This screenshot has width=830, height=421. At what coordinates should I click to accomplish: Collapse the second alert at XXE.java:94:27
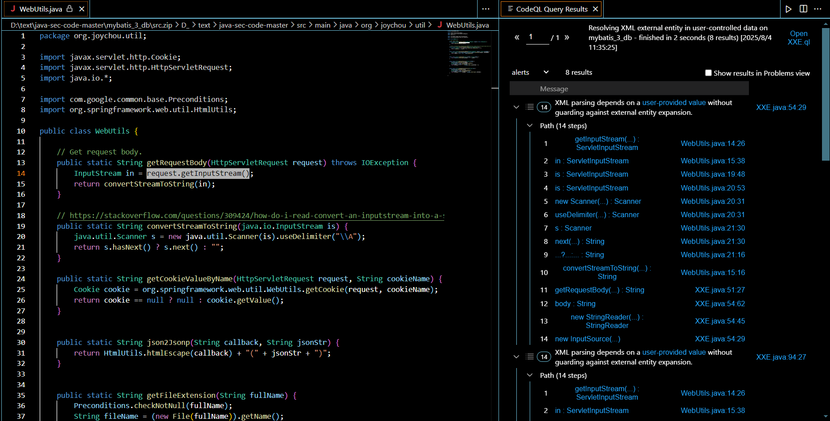tap(516, 356)
